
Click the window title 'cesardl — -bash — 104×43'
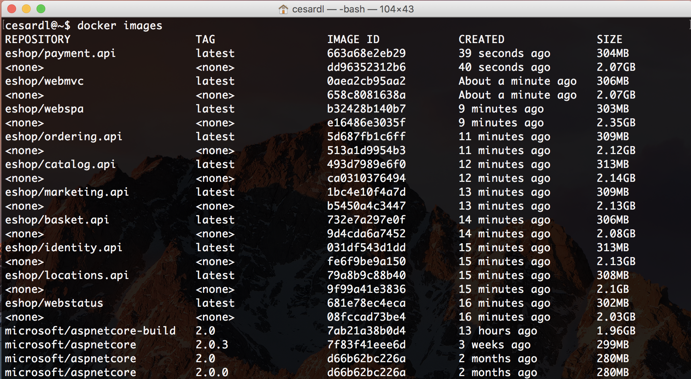[x=353, y=9]
